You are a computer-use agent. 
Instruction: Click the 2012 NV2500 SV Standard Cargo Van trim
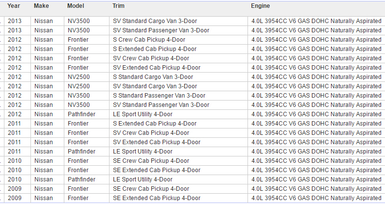tap(155, 86)
